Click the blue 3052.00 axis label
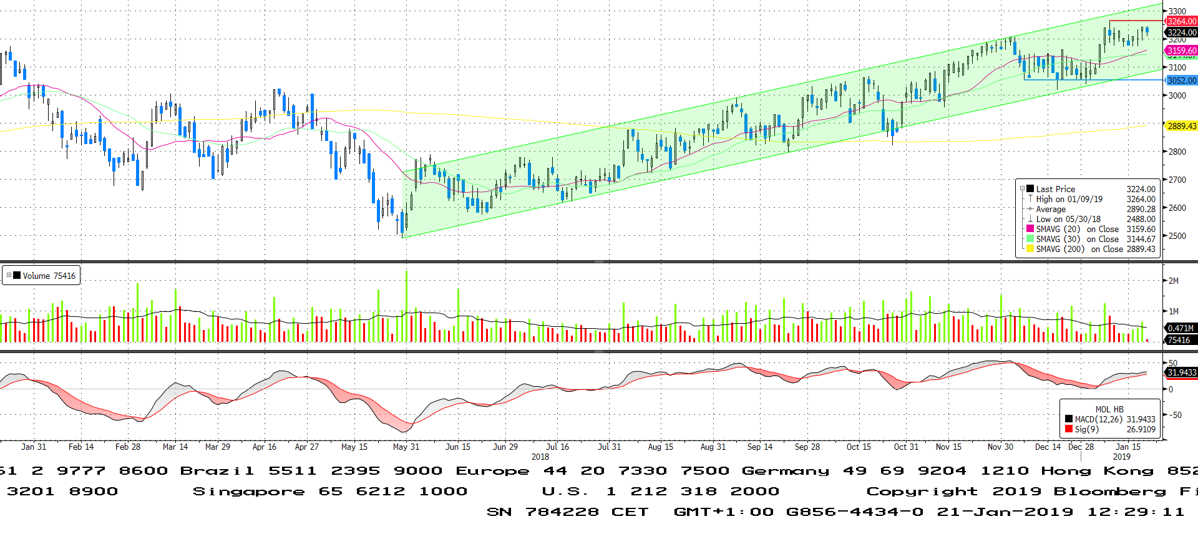The width and height of the screenshot is (1198, 534). [1182, 80]
